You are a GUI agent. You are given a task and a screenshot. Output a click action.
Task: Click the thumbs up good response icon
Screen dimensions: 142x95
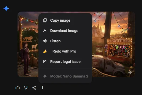click(x=18, y=88)
